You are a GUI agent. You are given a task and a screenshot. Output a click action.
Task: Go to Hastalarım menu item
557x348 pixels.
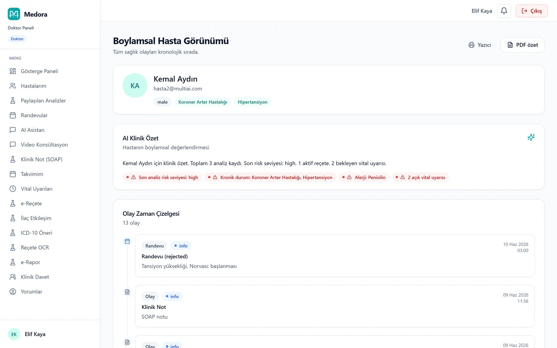tap(50, 86)
